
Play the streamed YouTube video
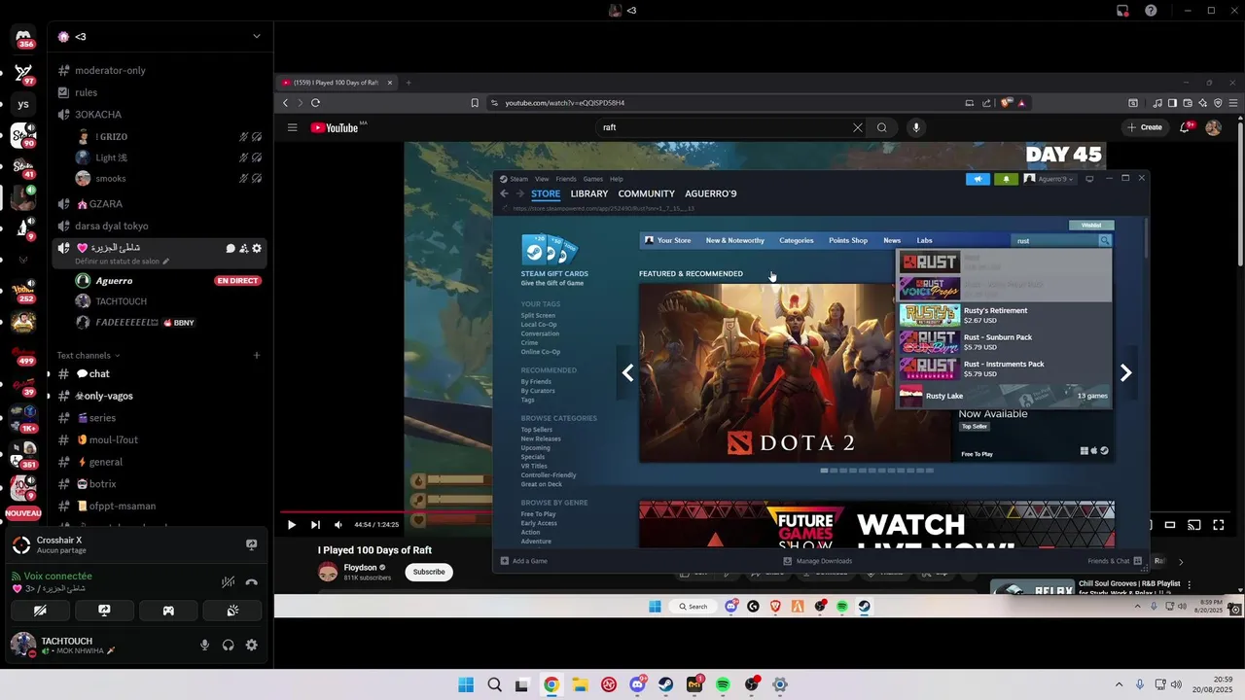291,525
